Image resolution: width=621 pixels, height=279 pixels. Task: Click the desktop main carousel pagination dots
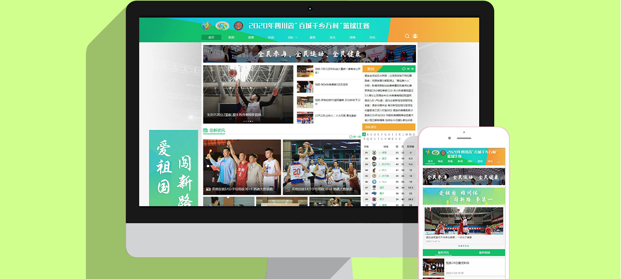[x=248, y=121]
